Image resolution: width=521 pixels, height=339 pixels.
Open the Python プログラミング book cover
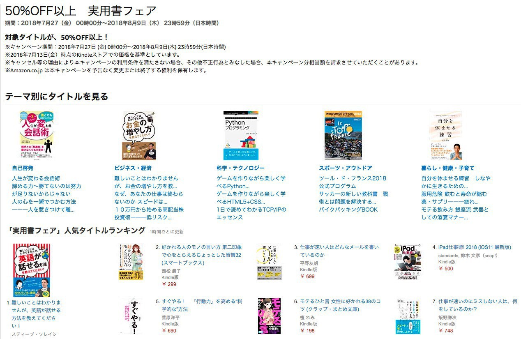click(241, 136)
